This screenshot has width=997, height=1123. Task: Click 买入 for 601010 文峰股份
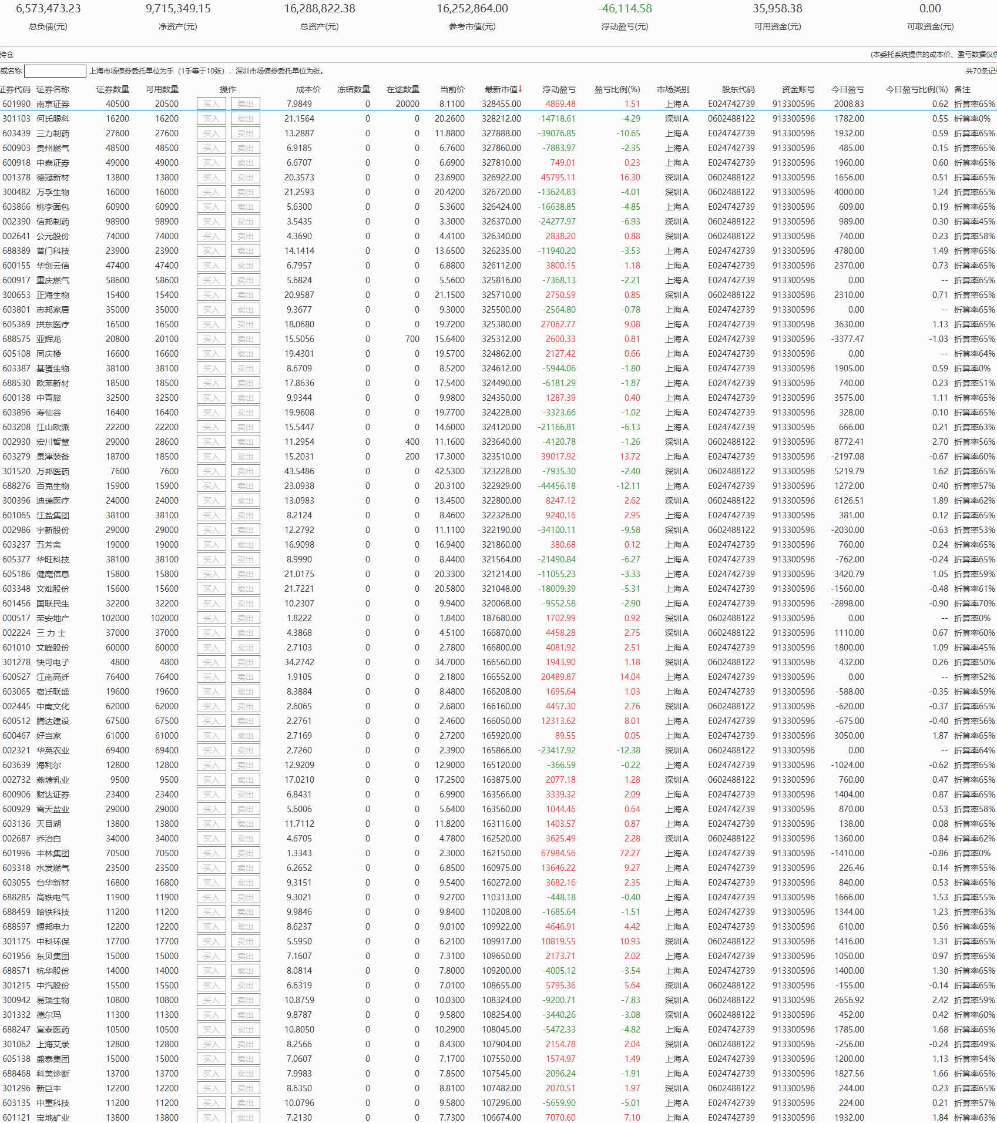pos(212,648)
